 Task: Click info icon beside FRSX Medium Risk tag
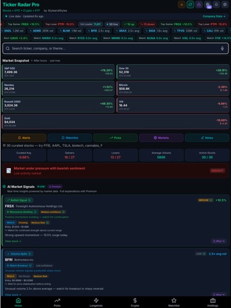(47, 223)
